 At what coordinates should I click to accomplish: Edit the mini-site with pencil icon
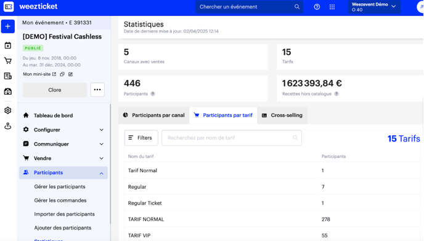click(71, 74)
